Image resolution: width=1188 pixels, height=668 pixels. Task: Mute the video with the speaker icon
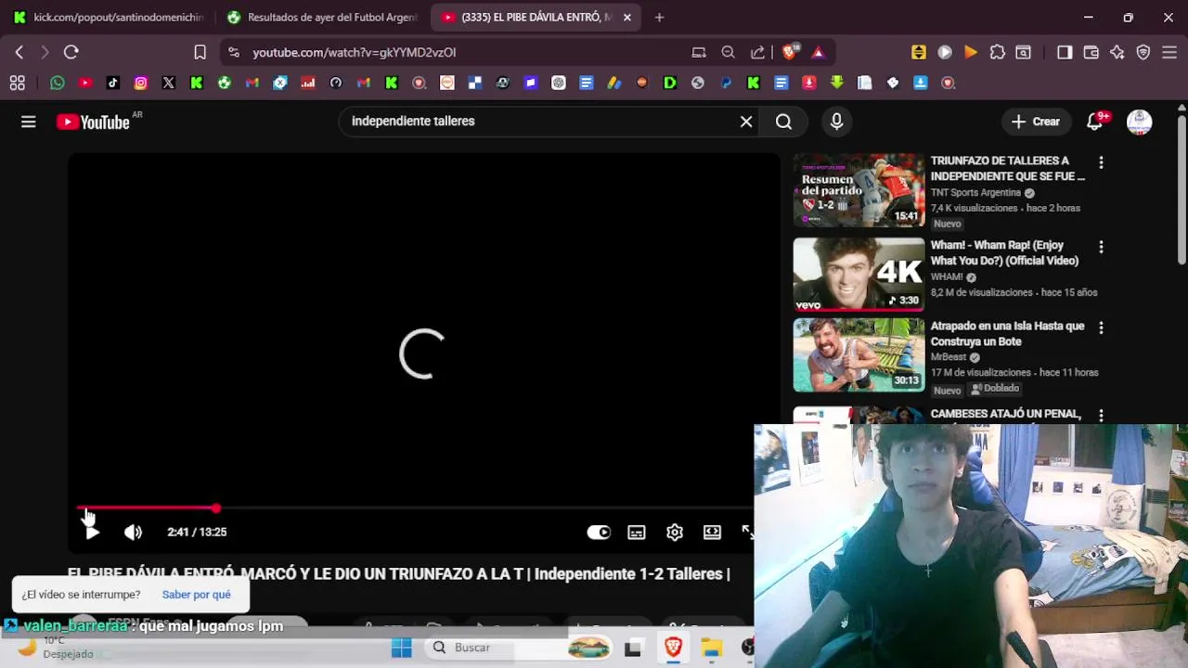[134, 532]
